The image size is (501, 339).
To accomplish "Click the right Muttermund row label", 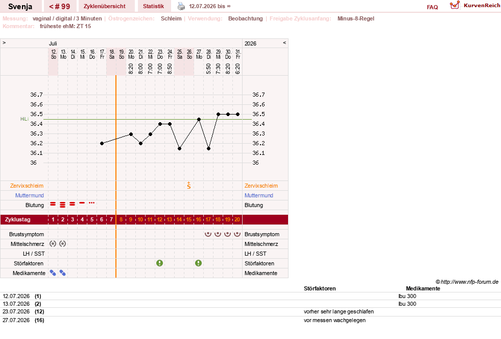I will 259,195.
